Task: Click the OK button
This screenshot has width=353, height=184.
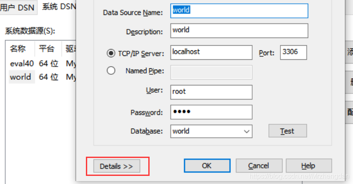Action: tap(207, 166)
